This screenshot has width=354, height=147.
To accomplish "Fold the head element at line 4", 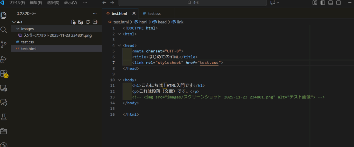I will pos(119,45).
